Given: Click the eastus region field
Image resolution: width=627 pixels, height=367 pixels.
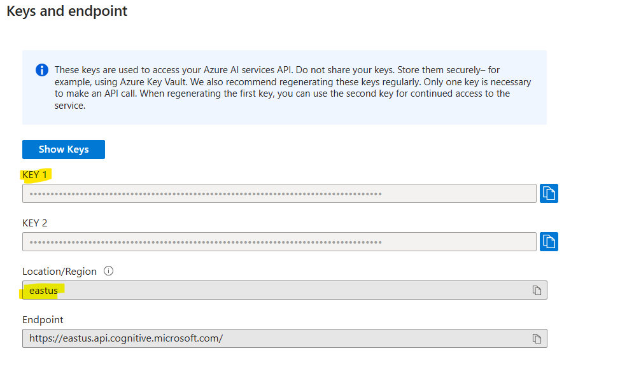Looking at the screenshot, I should 285,290.
